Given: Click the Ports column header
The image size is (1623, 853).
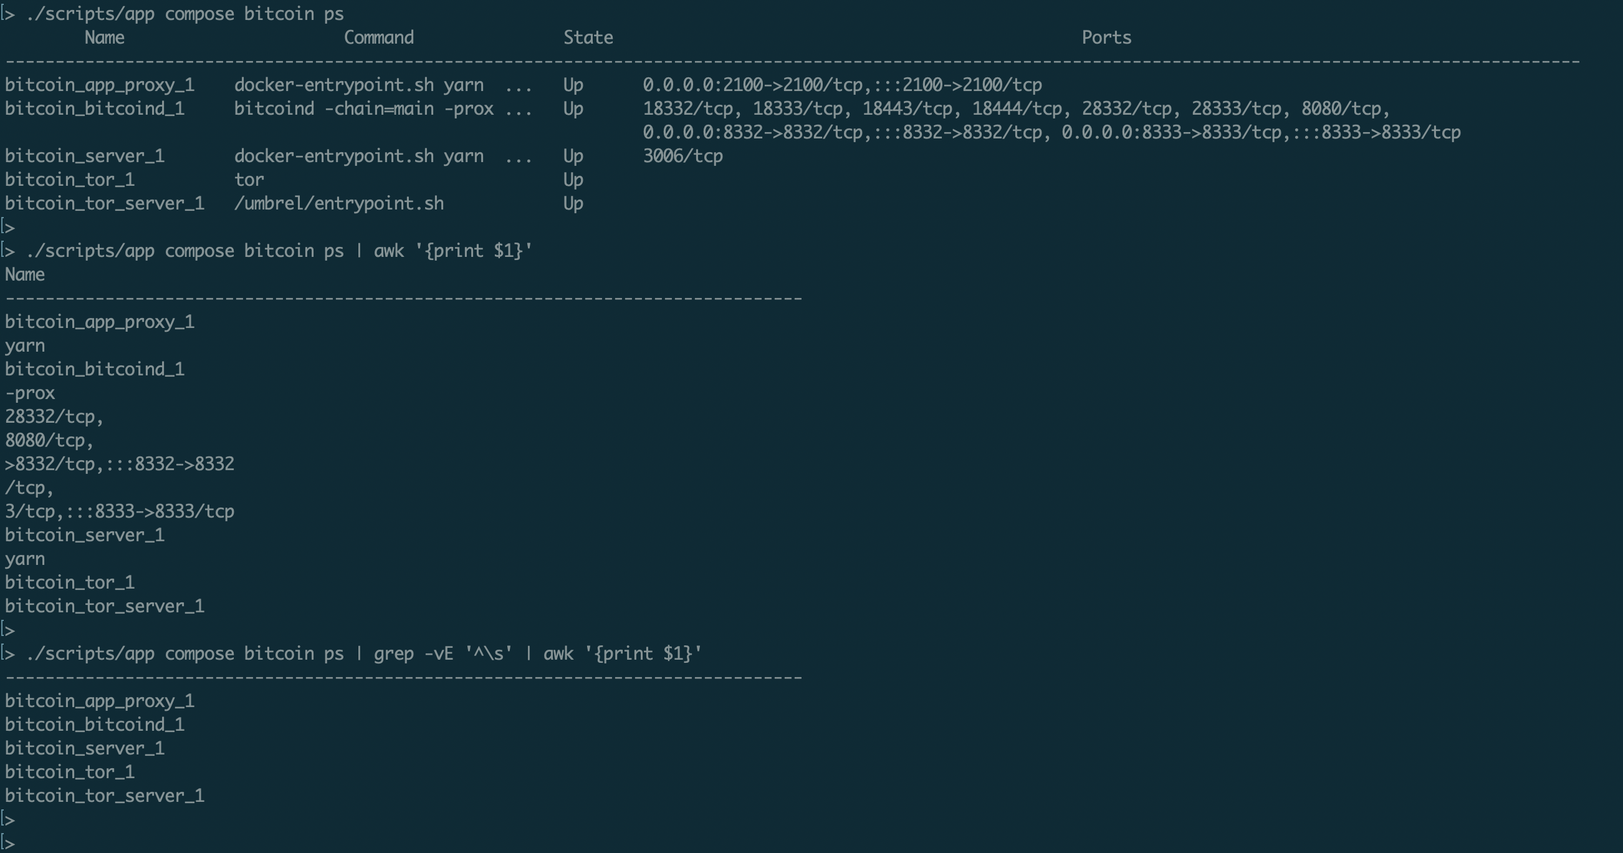Looking at the screenshot, I should tap(1106, 38).
